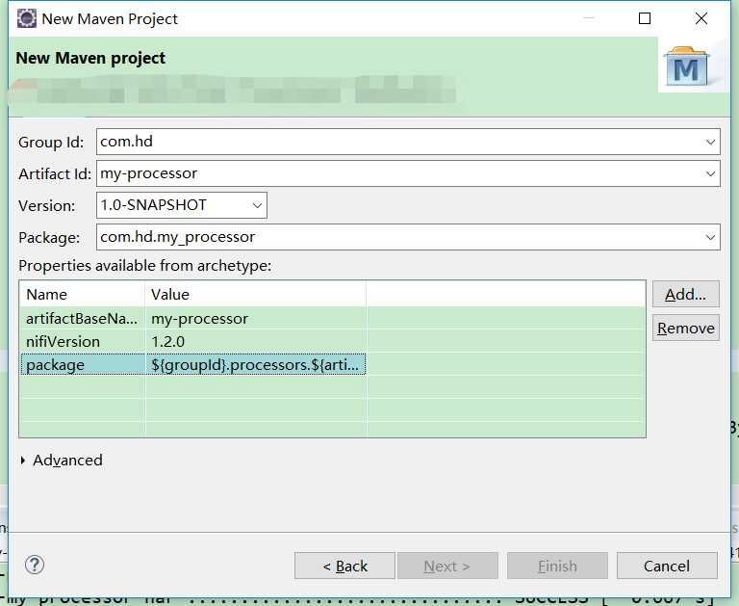Click the ${groupId}.processors value cell
Screen dimensions: 739x606
[256, 364]
